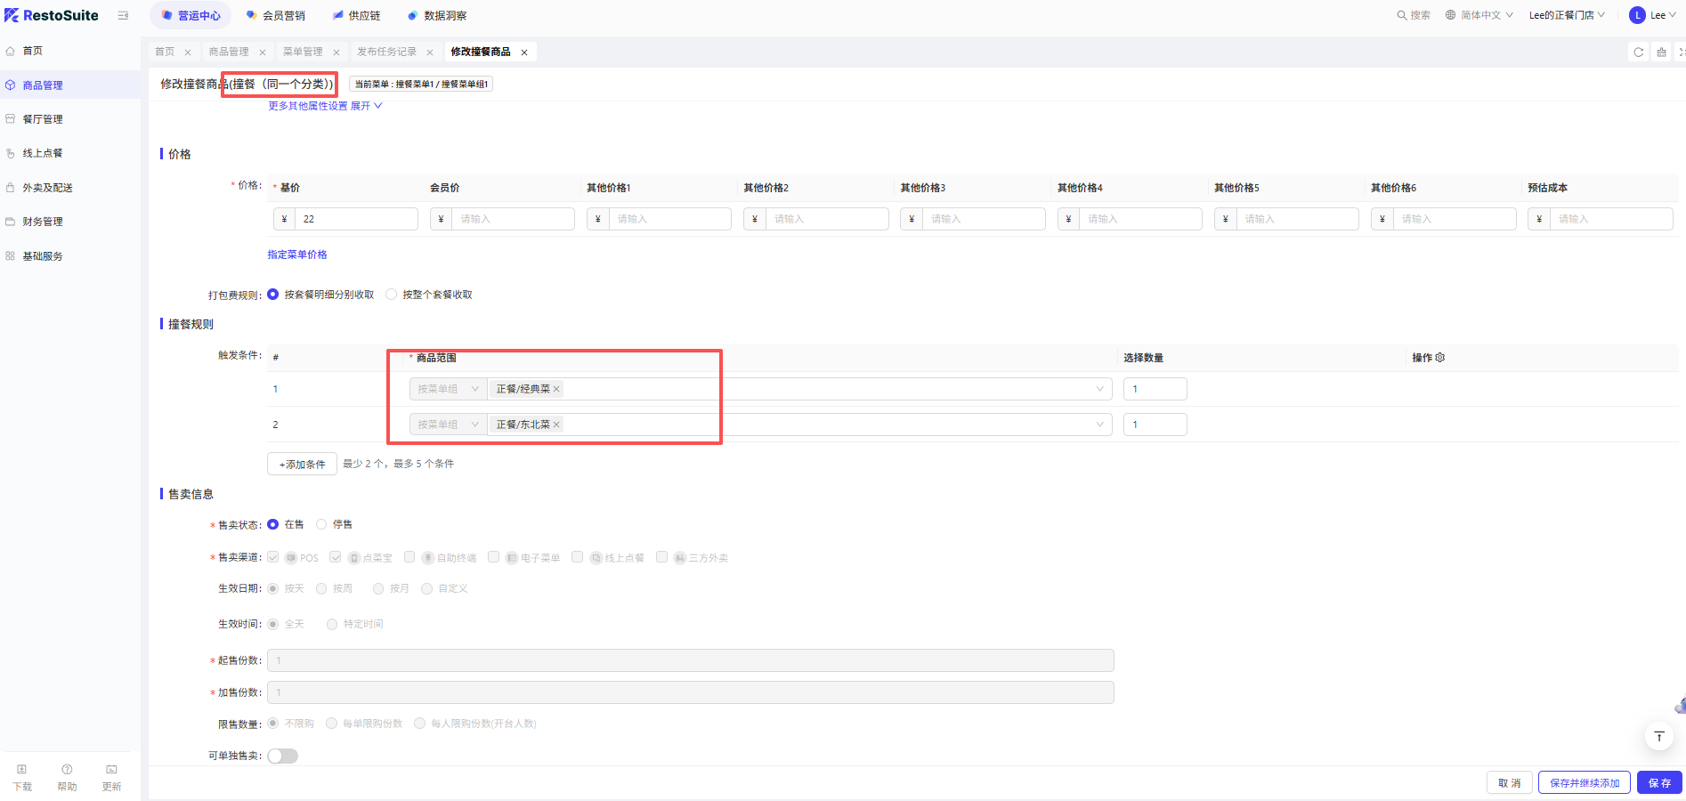Screen dimensions: 1686x801
Task: Click the 搜索 search icon in header
Action: click(x=1402, y=15)
